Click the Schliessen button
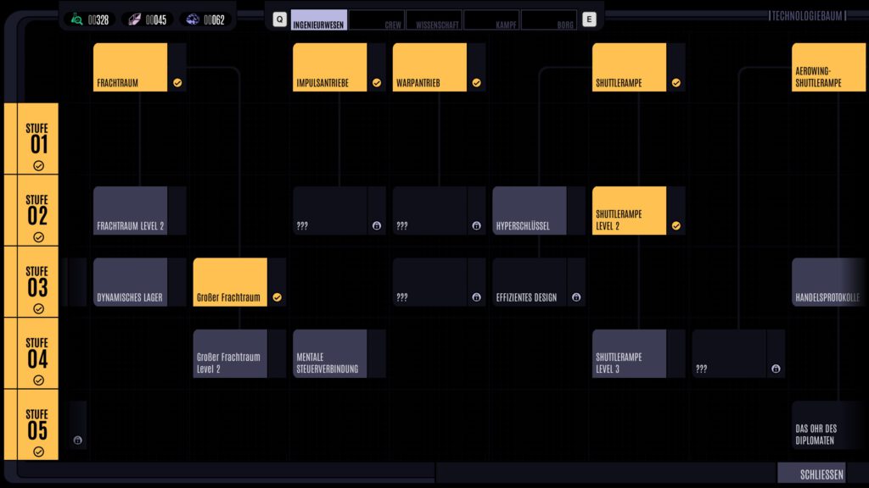The image size is (869, 488). 821,474
